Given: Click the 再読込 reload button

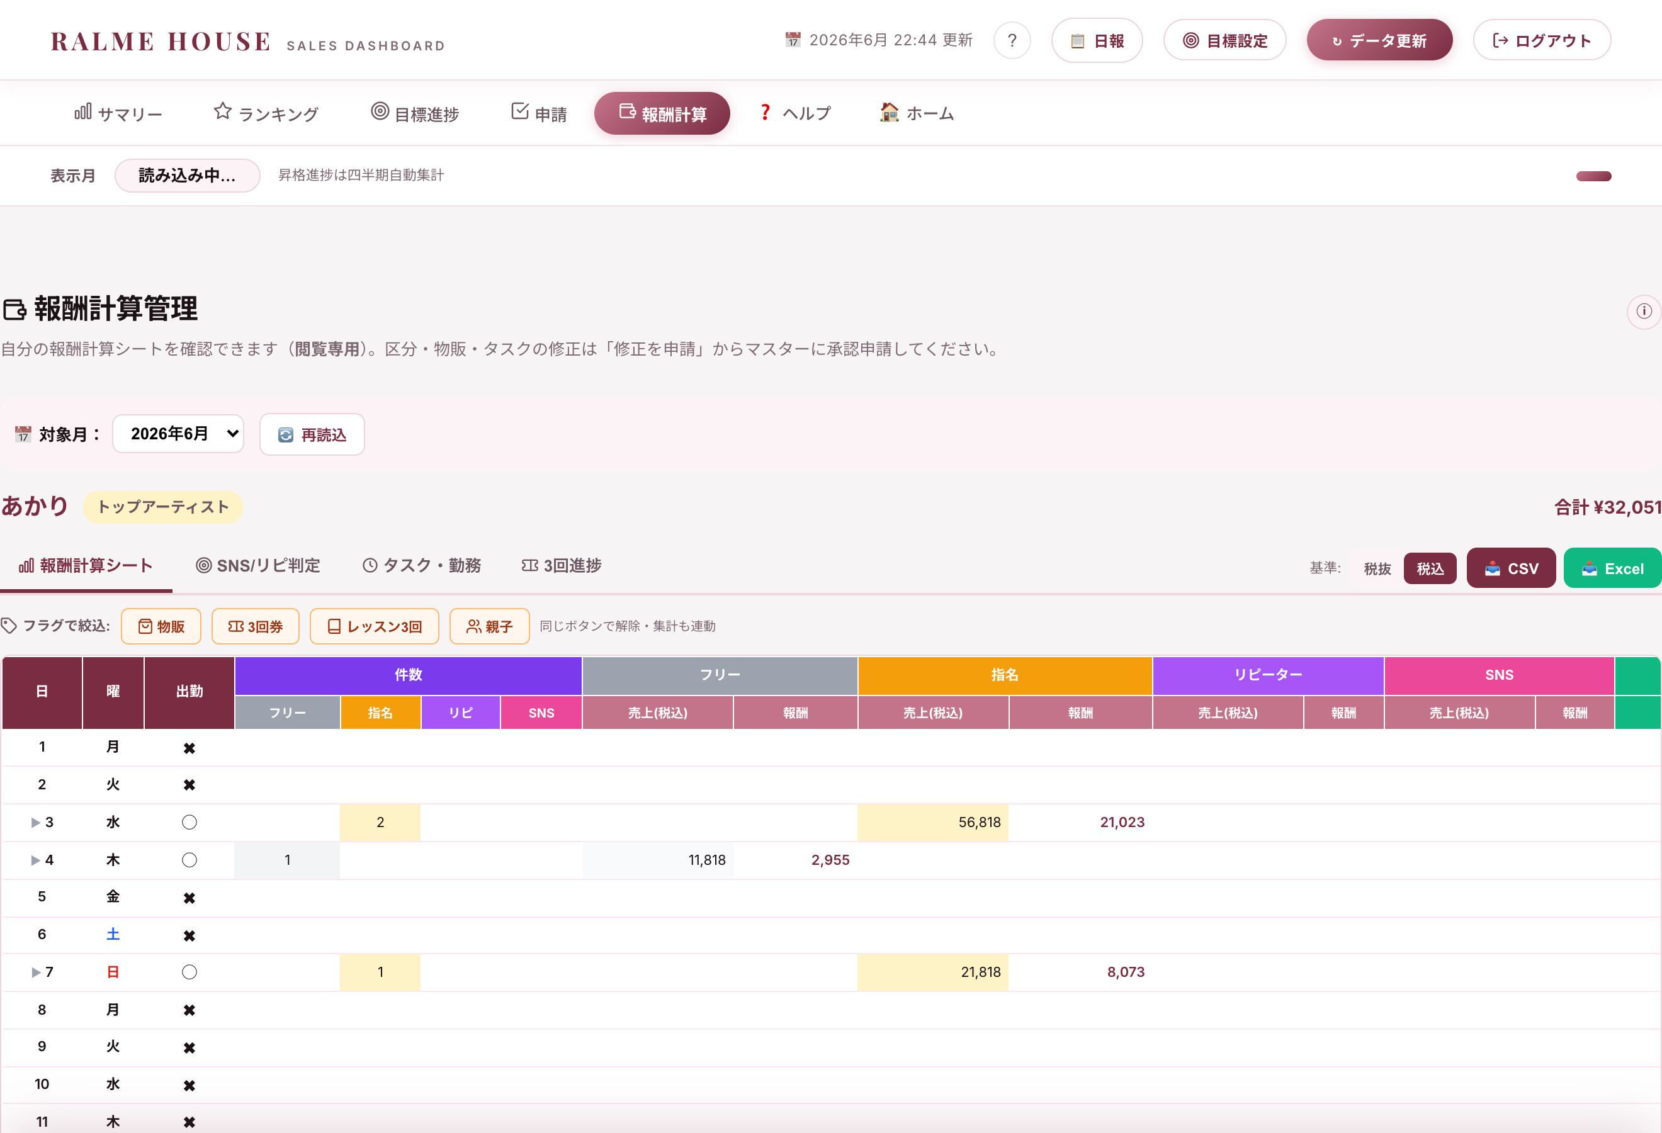Looking at the screenshot, I should 312,434.
